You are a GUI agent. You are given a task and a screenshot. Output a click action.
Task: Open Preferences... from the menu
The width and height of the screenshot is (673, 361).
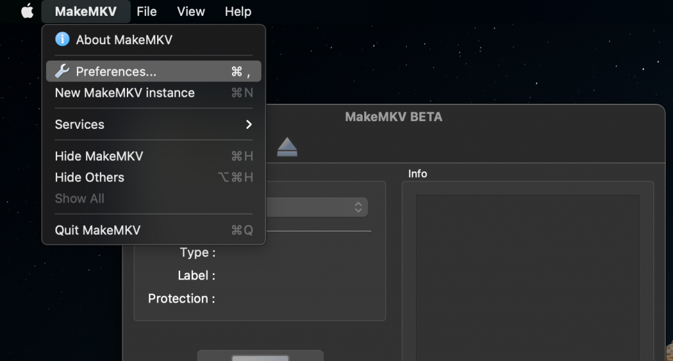(154, 71)
